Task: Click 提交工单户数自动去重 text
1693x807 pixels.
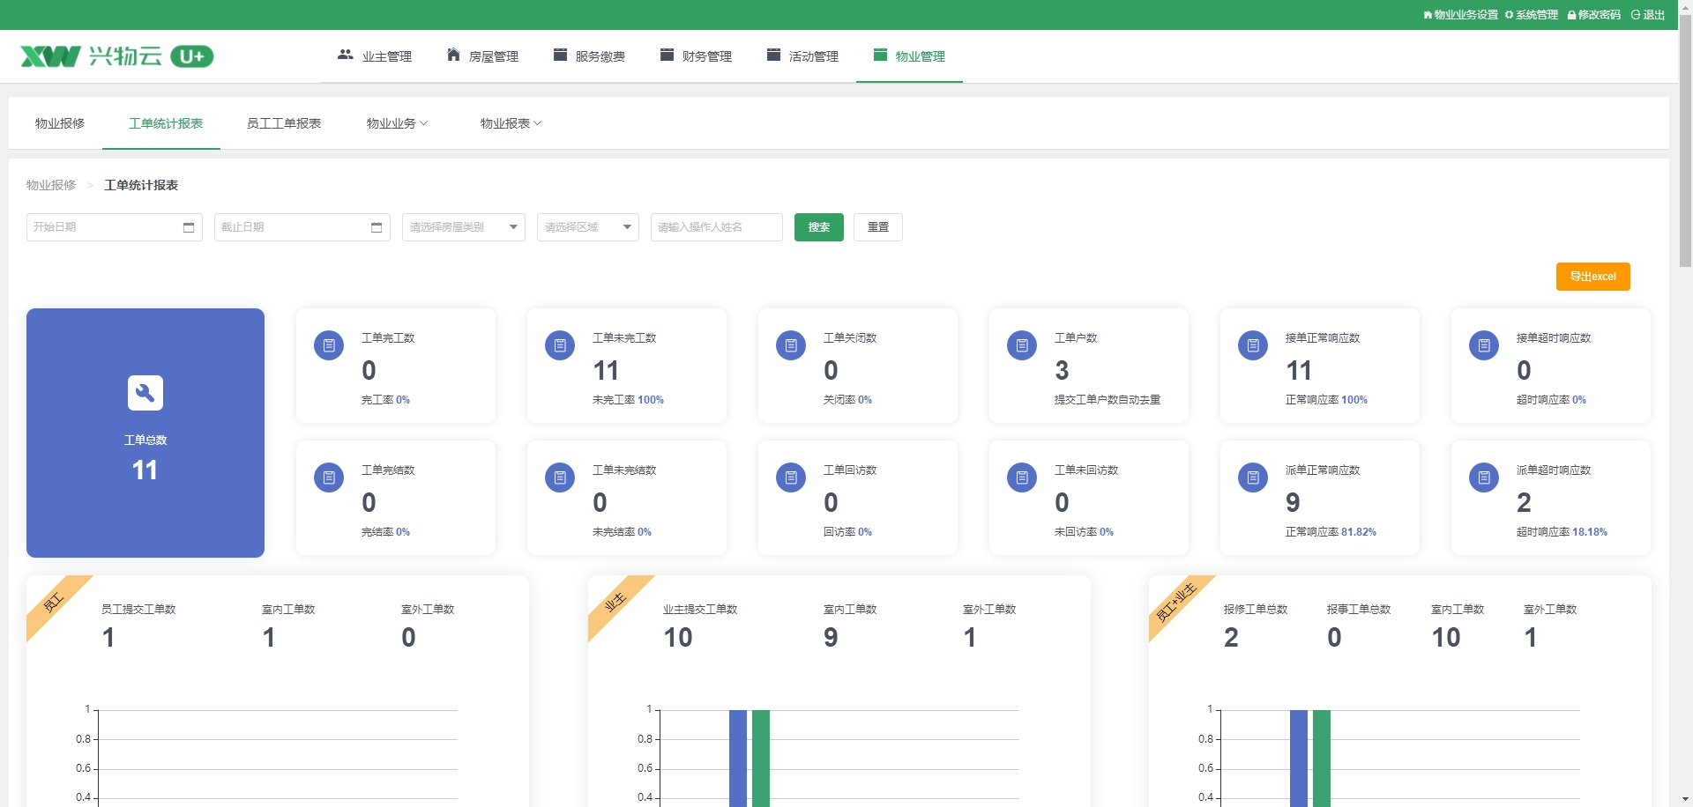Action: (x=1108, y=400)
